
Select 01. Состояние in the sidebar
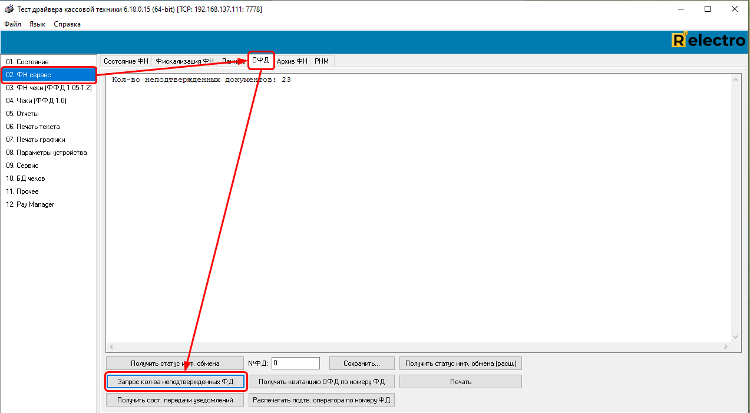(27, 62)
